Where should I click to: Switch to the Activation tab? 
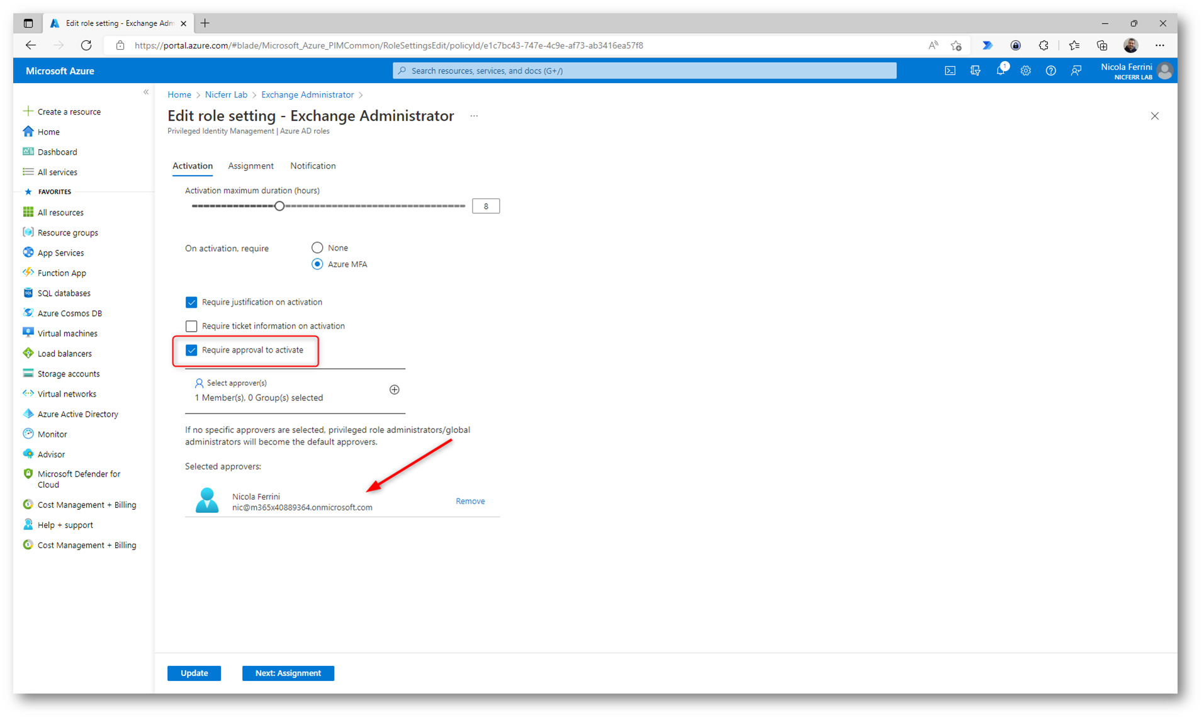[193, 166]
